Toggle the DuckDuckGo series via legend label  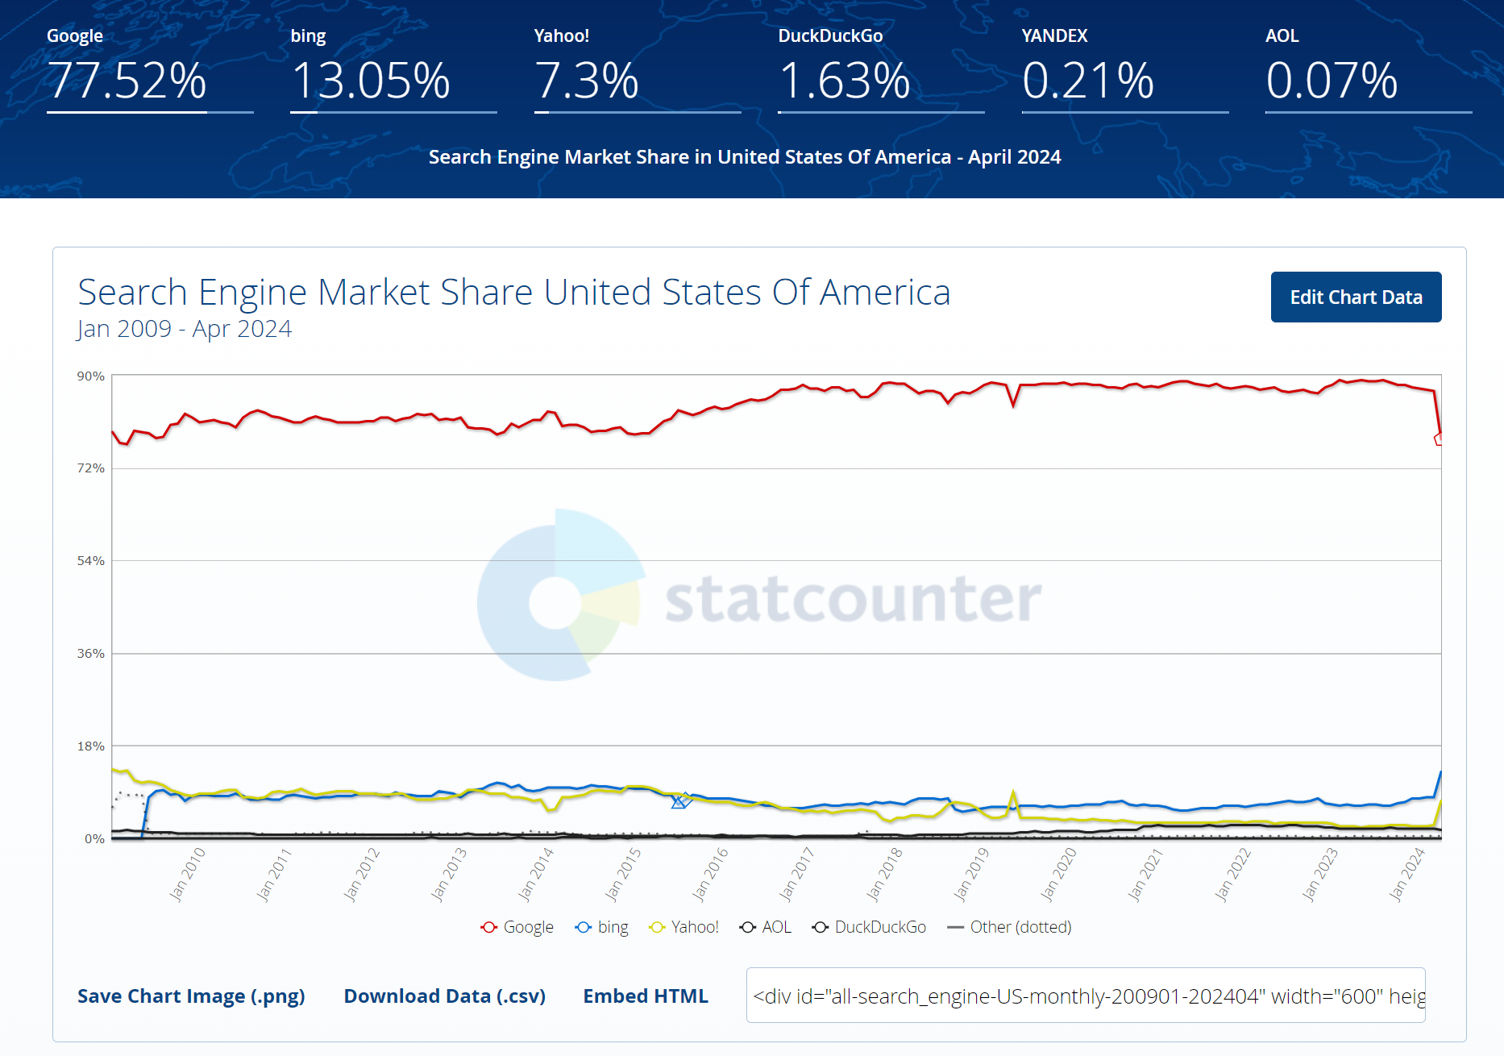[x=880, y=927]
